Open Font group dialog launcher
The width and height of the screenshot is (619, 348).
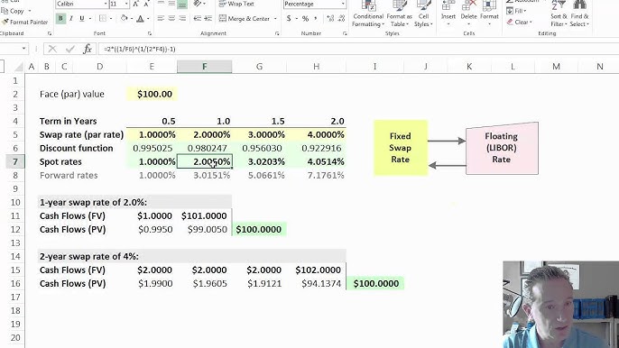(x=150, y=33)
